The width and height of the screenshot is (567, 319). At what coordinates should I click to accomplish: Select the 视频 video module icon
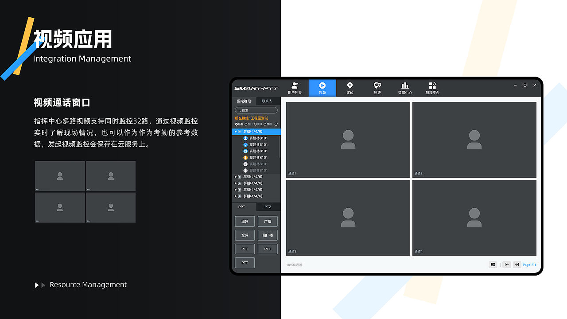[322, 87]
